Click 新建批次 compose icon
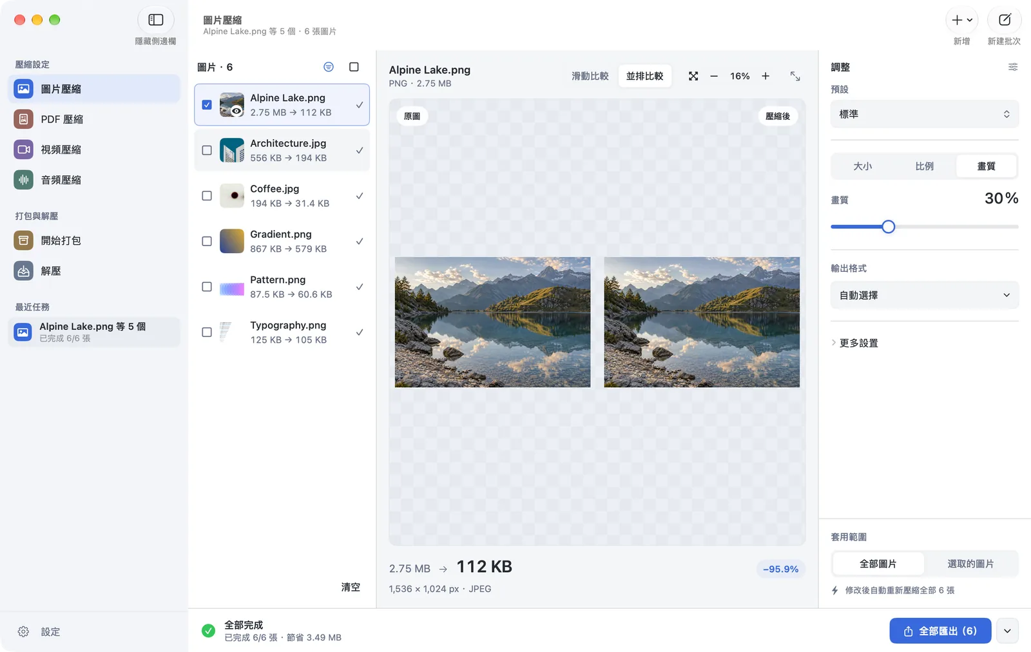1031x652 pixels. (x=1005, y=20)
